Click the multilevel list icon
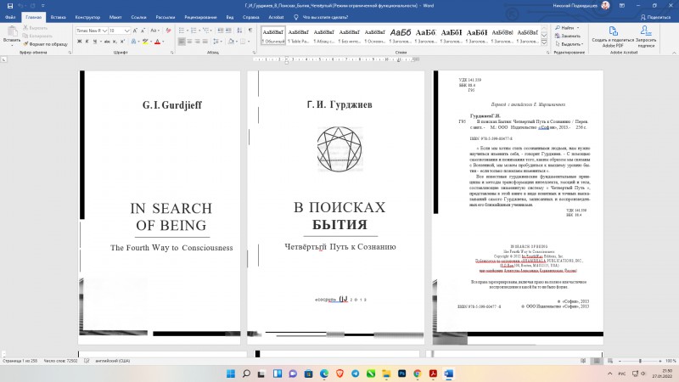This screenshot has height=382, width=679. pyautogui.click(x=206, y=31)
